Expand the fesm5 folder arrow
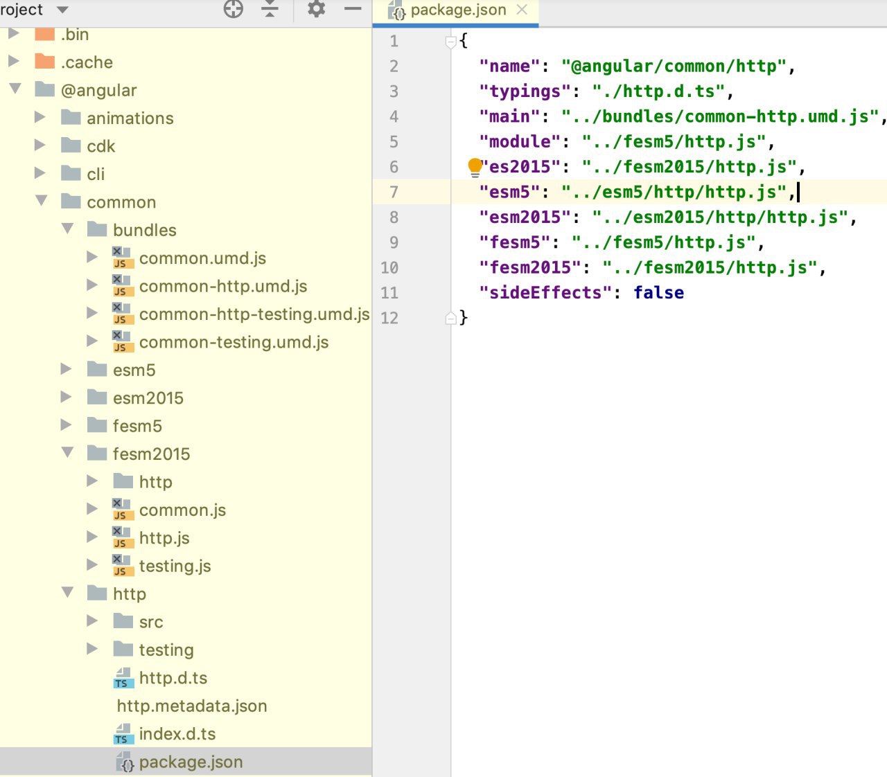 67,425
